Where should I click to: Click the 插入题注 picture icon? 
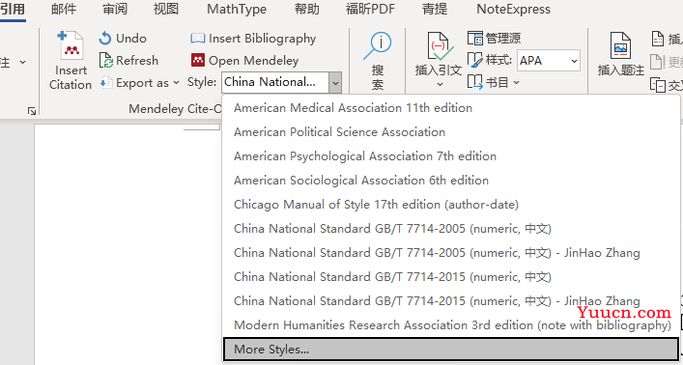tap(620, 45)
